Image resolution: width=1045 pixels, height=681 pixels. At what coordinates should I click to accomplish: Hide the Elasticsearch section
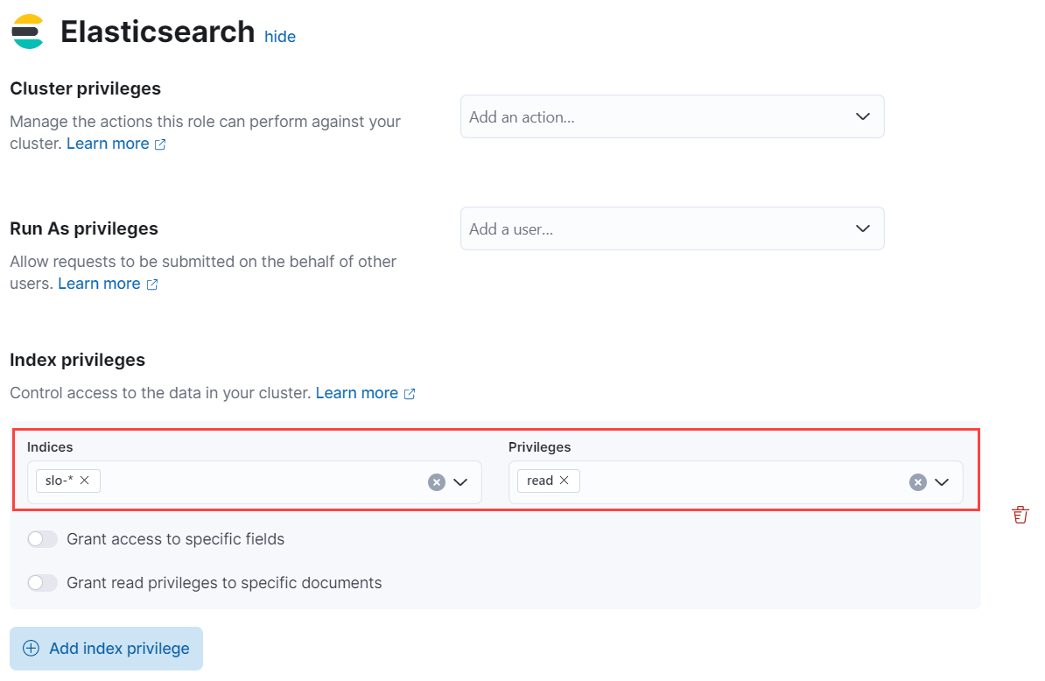280,37
